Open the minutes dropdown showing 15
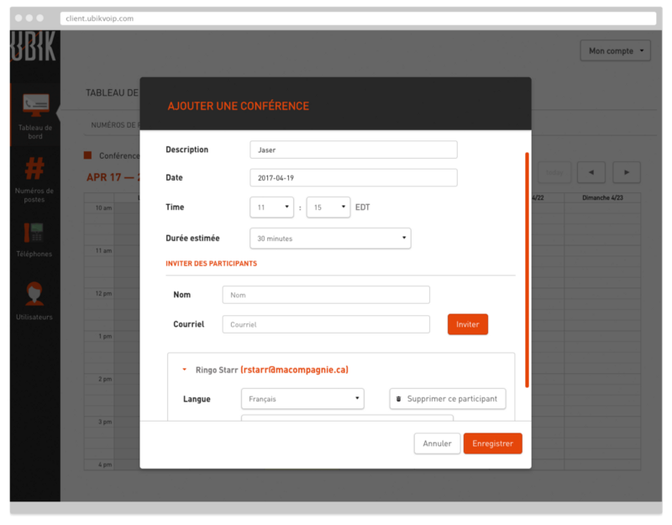The width and height of the screenshot is (672, 525). click(328, 207)
